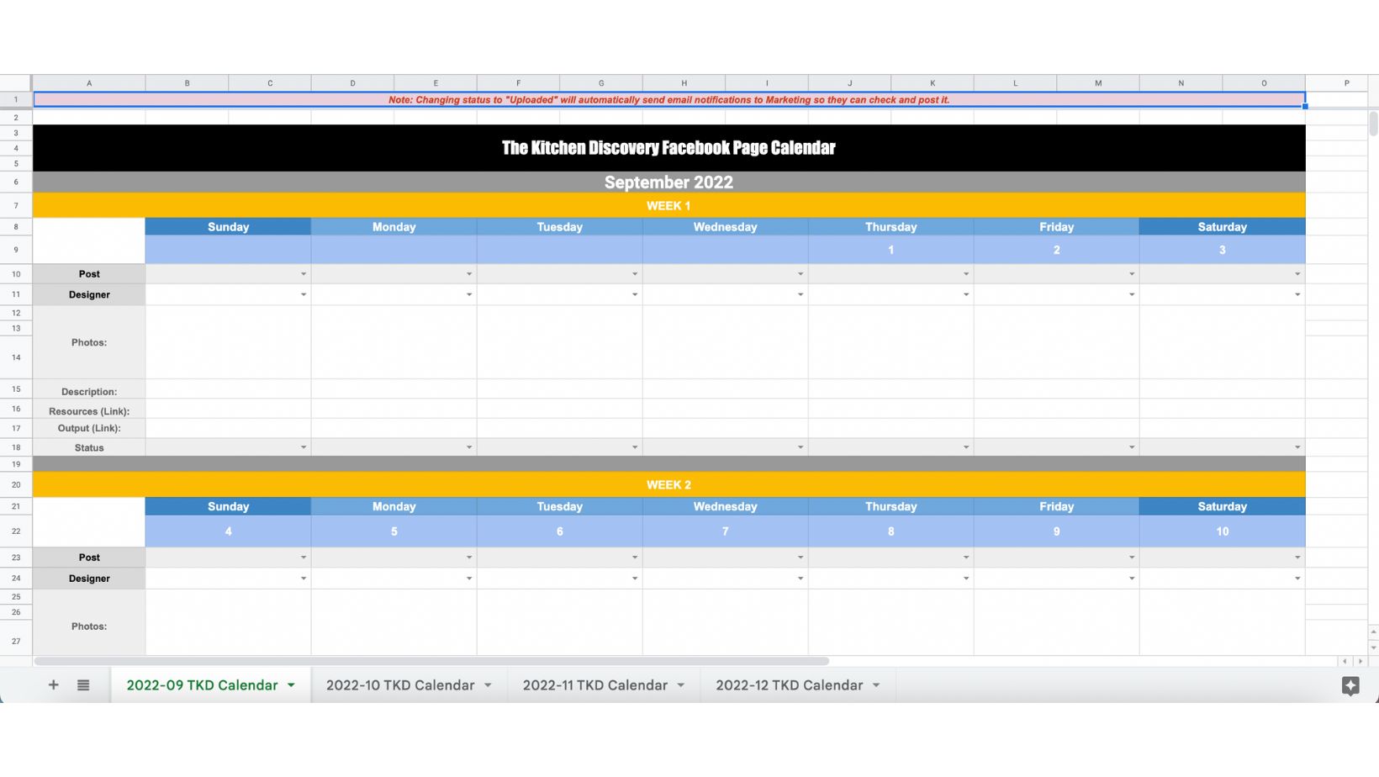Viewport: 1379px width, 777px height.
Task: Open the all sheets list icon
Action: point(83,685)
